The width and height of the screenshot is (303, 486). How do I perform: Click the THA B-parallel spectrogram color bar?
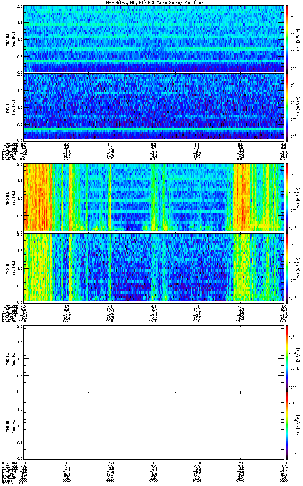pyautogui.click(x=287, y=107)
